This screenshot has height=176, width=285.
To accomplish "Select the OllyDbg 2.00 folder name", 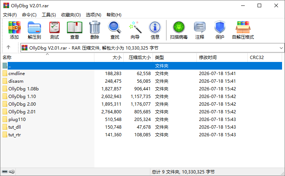I will (x=22, y=104).
